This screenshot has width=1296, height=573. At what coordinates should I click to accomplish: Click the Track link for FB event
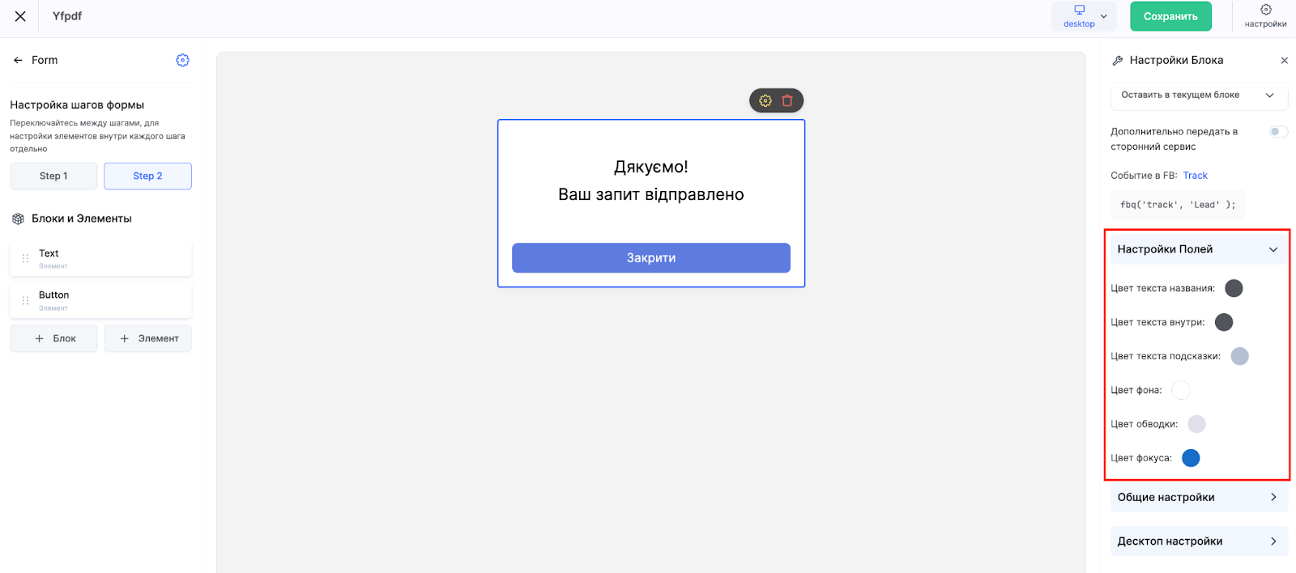point(1195,176)
